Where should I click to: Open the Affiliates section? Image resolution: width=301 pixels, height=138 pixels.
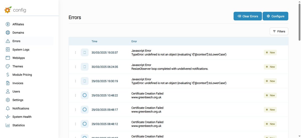[x=29, y=24]
